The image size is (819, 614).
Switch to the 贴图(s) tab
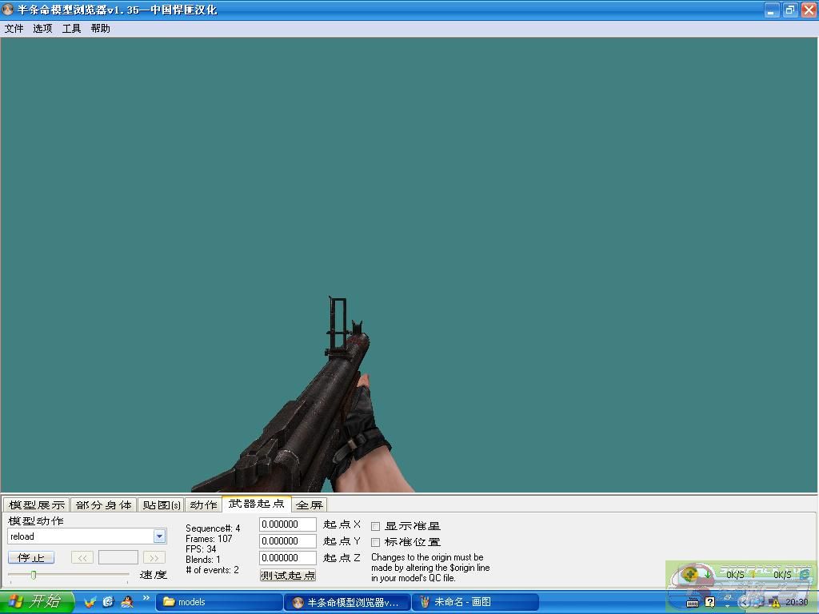pyautogui.click(x=161, y=504)
